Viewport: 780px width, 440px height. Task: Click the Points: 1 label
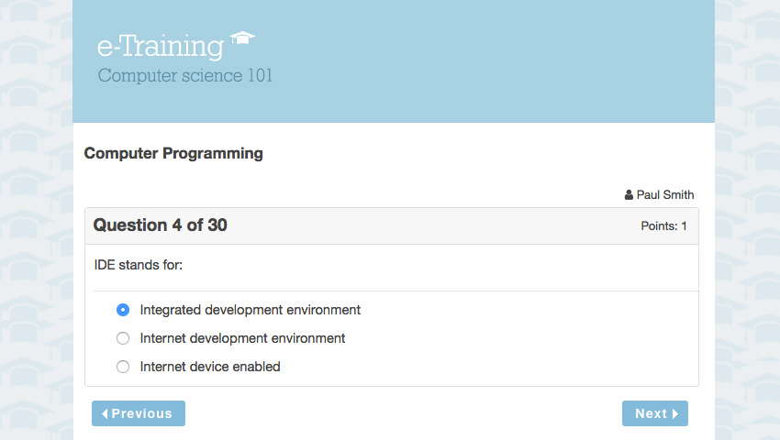[663, 226]
